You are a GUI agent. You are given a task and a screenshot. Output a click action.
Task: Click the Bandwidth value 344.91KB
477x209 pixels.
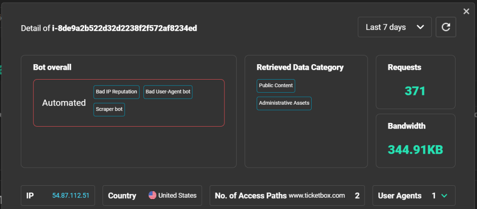tap(415, 149)
